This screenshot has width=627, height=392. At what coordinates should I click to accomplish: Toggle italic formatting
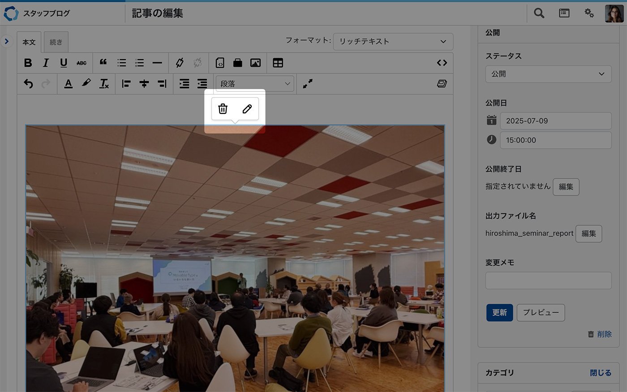coord(46,63)
